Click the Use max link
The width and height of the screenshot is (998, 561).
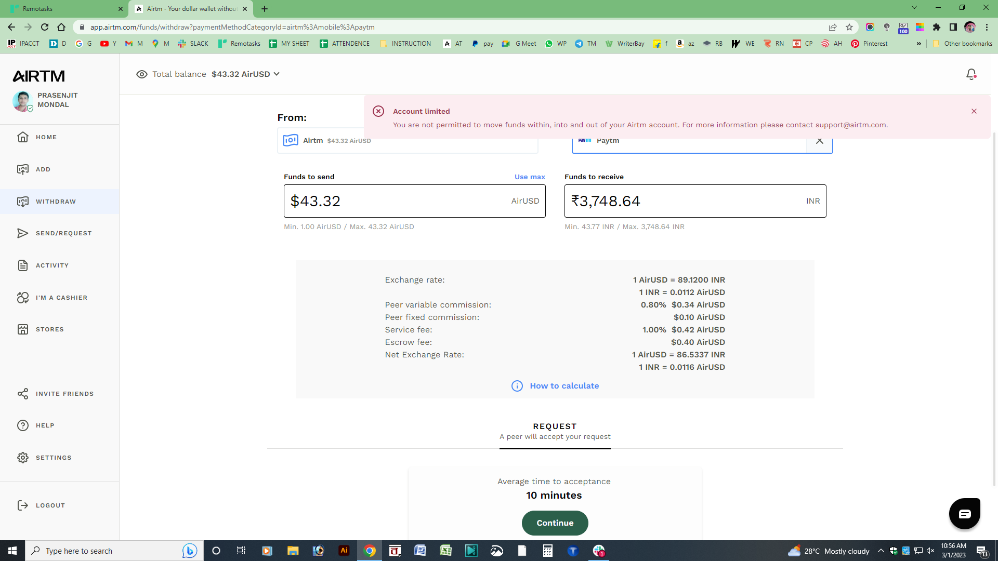click(530, 177)
